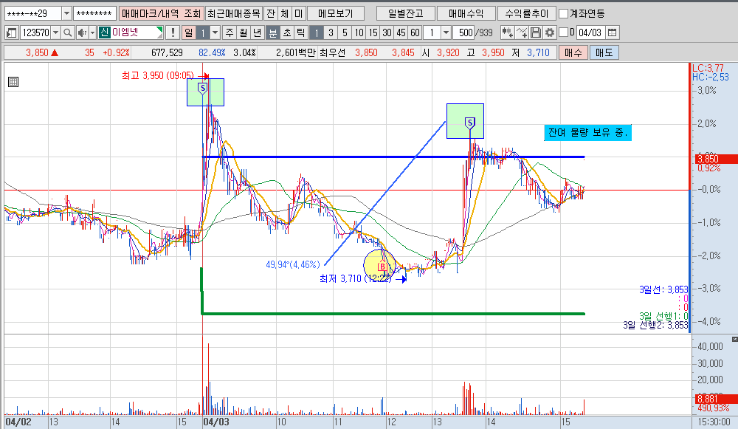
Task: Toggle the D date checkbox
Action: coord(563,32)
